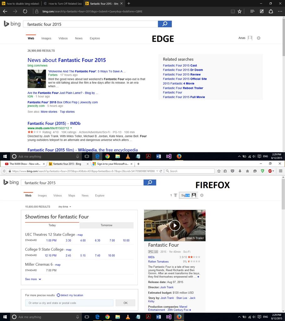Click the Adblock Plus icon in Firefox
The height and width of the screenshot is (321, 285).
270,171
